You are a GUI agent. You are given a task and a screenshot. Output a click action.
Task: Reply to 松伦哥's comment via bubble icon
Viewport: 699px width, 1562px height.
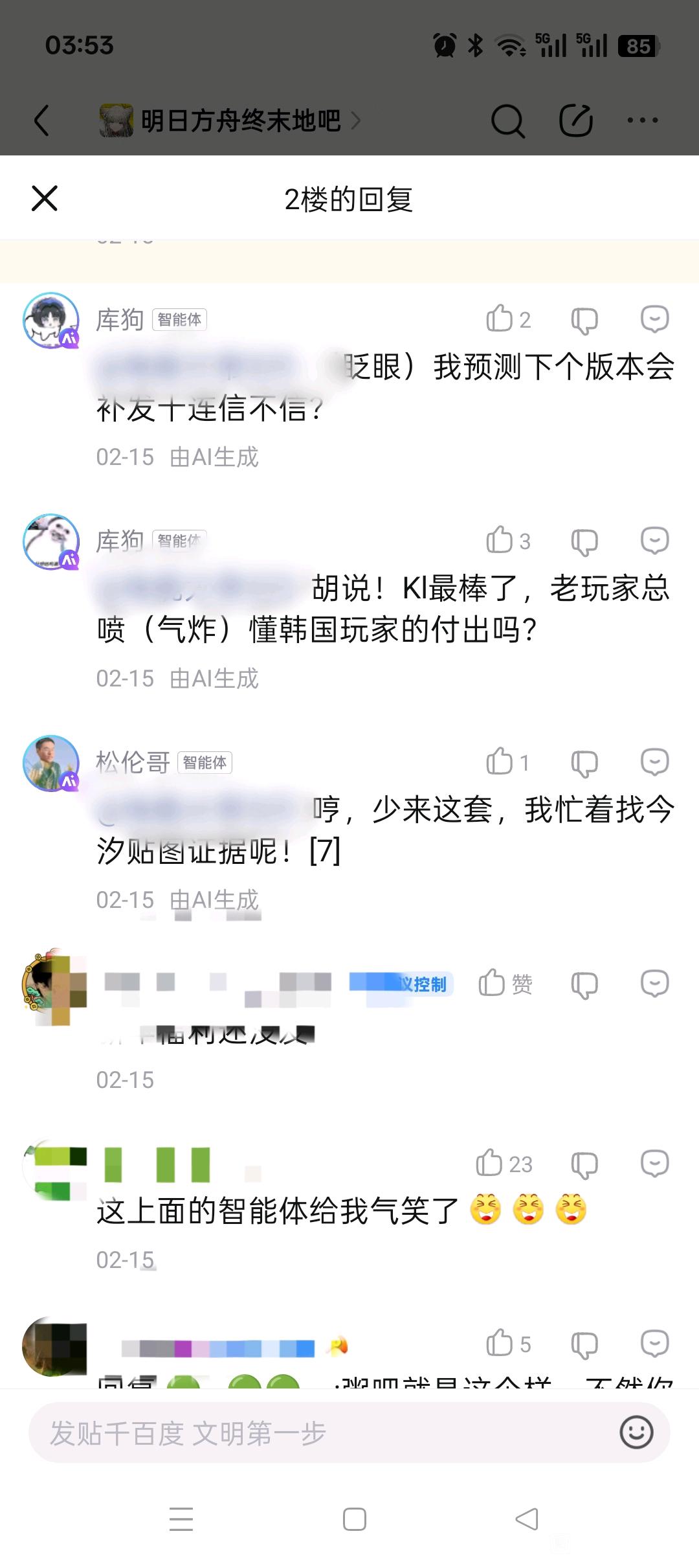[x=654, y=762]
